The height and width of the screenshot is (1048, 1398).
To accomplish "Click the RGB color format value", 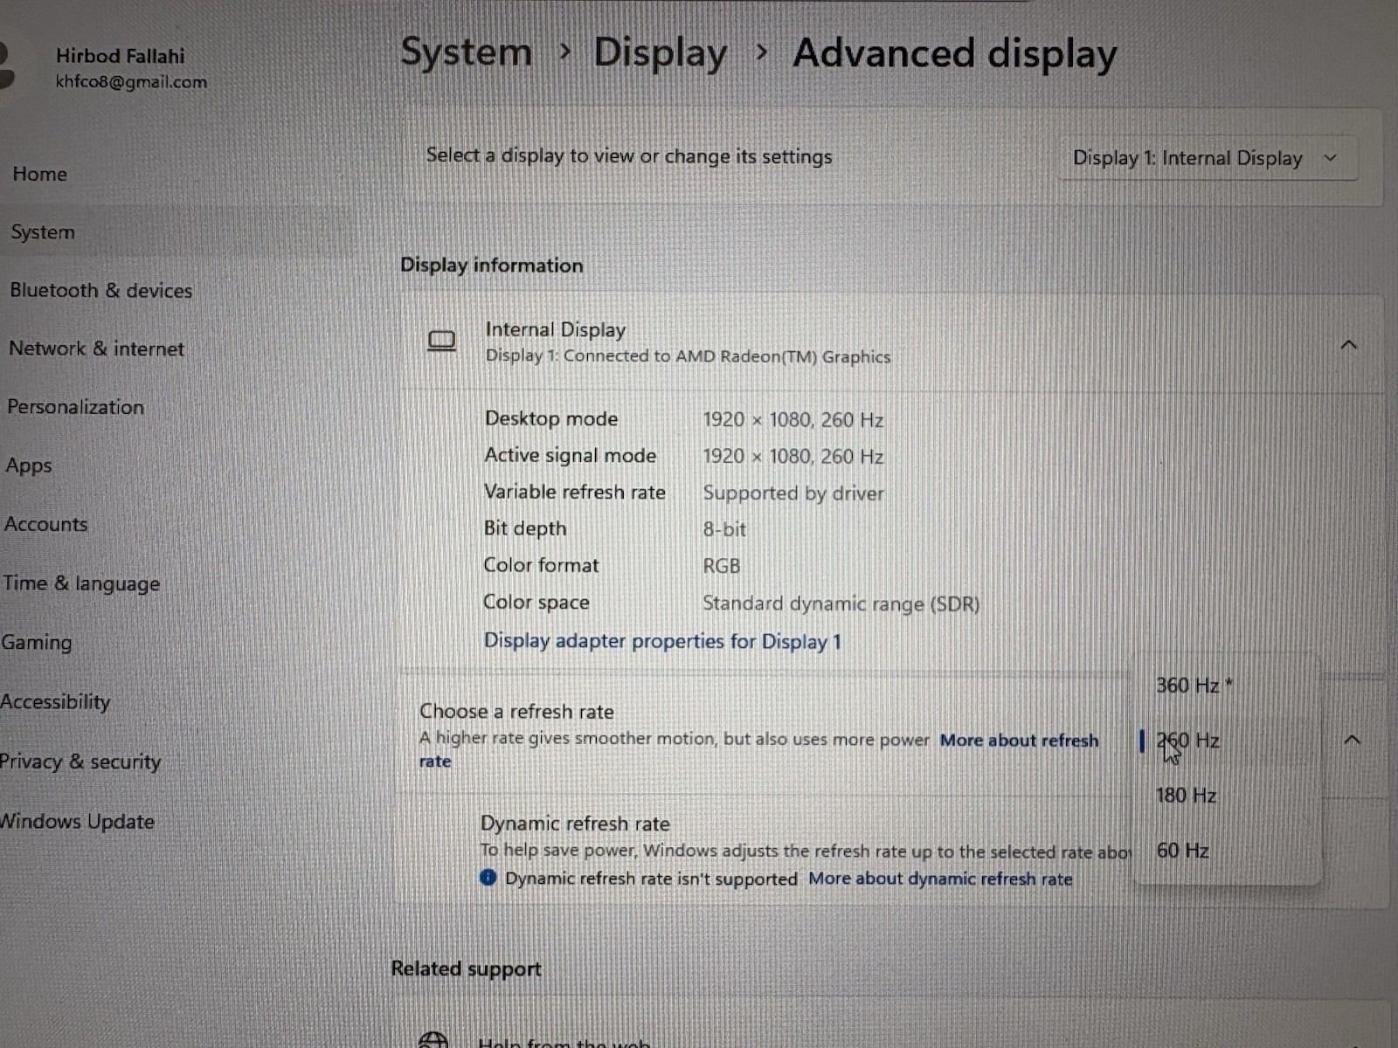I will (722, 566).
